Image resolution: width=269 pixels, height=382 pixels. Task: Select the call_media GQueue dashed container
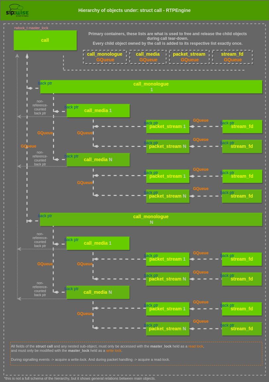tap(148, 57)
